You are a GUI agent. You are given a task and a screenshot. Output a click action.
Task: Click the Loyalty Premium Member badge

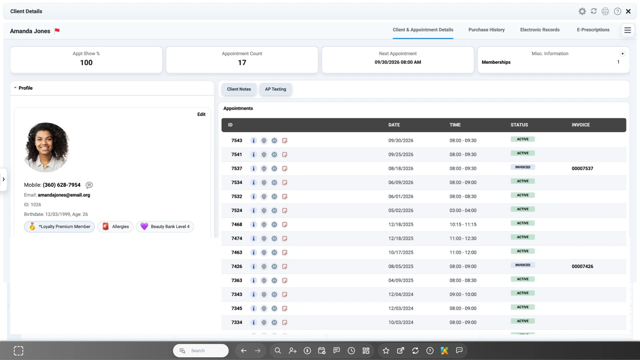(59, 227)
